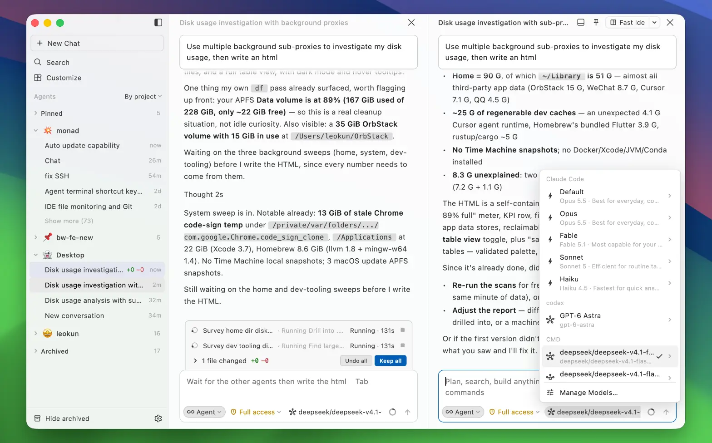Expand the 1 file changed row

click(x=195, y=361)
